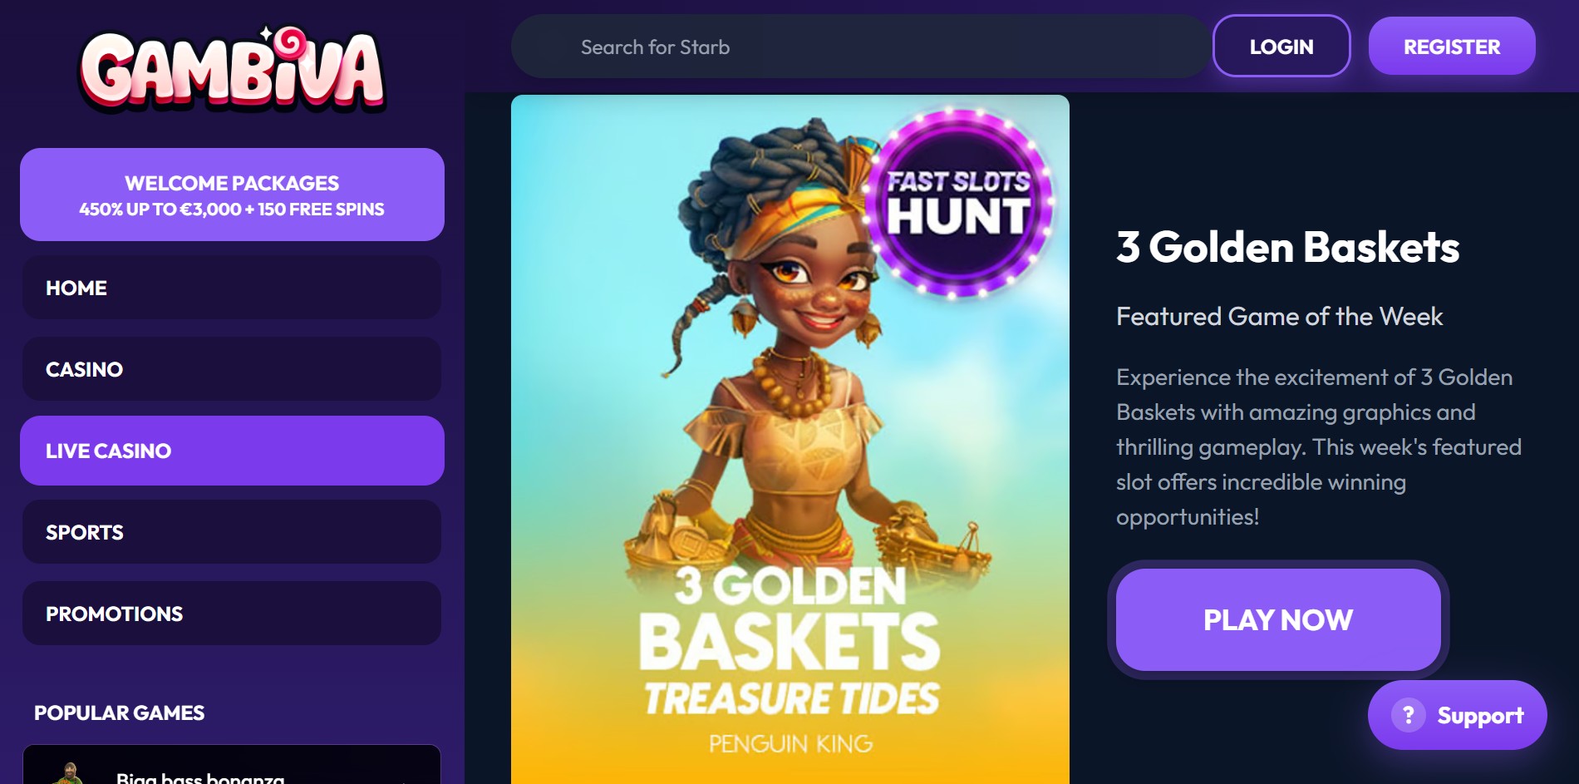Image resolution: width=1579 pixels, height=784 pixels.
Task: Click the Fast Slots Hunt badge
Action: coord(959,203)
